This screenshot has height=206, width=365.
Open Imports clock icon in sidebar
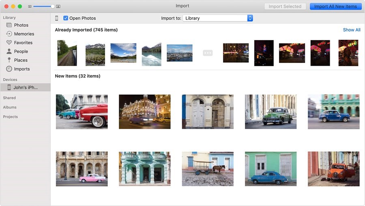(9, 69)
